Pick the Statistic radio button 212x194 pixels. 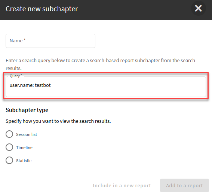point(9,160)
